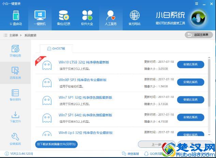
Task: Open 备份/还原 backup and restore
Action: (64, 18)
